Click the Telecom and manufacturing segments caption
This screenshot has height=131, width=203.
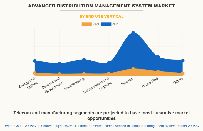click(102, 115)
